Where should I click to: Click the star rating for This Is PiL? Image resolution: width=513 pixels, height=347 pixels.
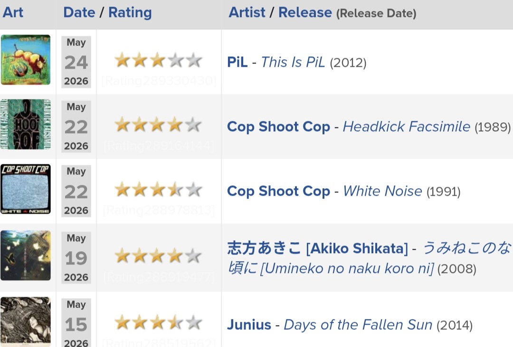(158, 60)
